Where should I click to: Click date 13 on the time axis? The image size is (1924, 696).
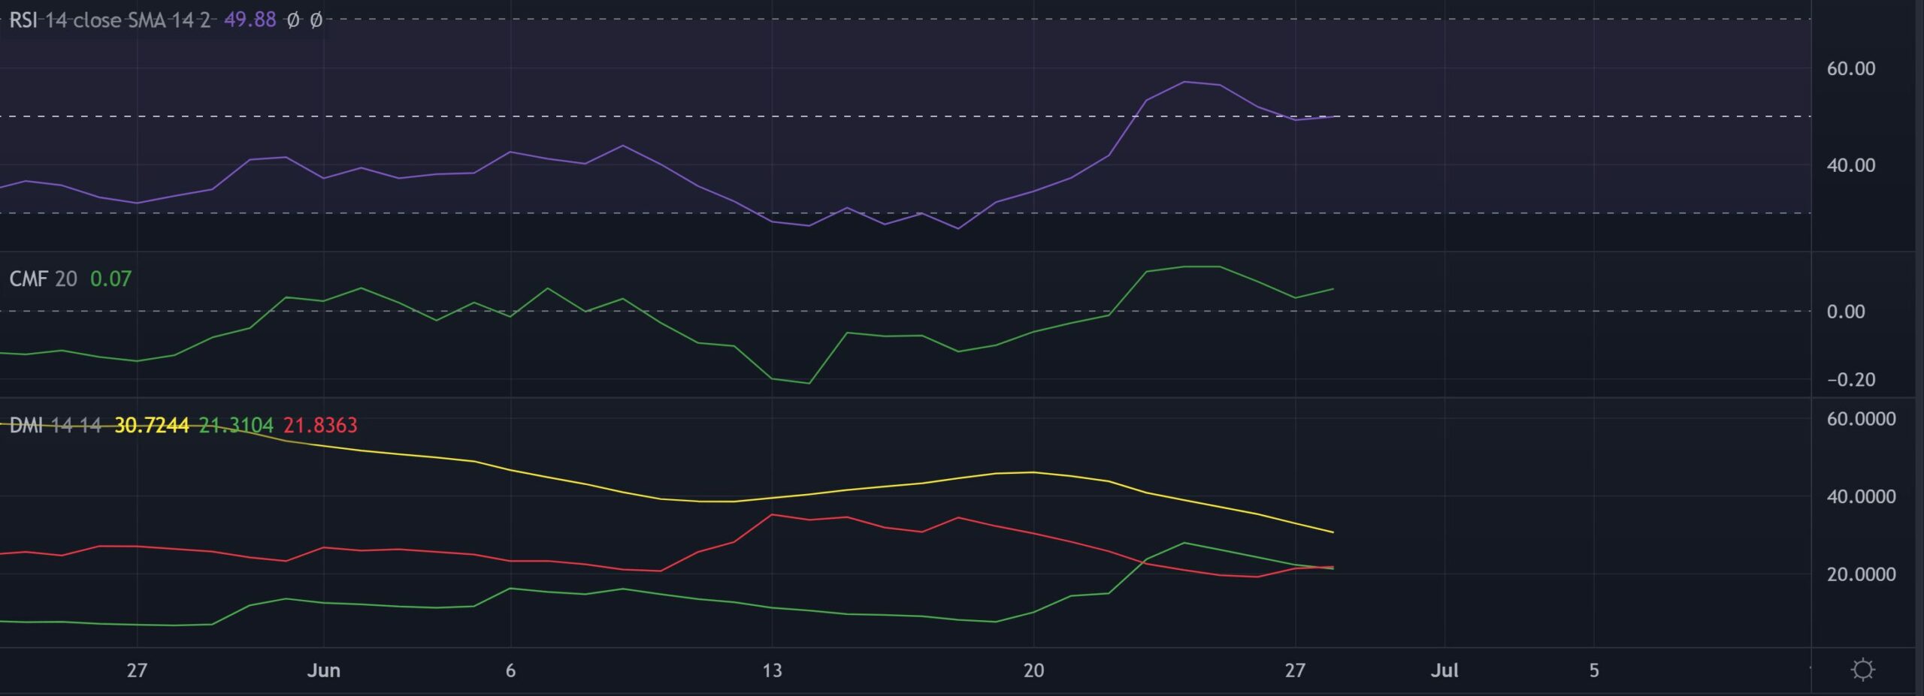[772, 670]
